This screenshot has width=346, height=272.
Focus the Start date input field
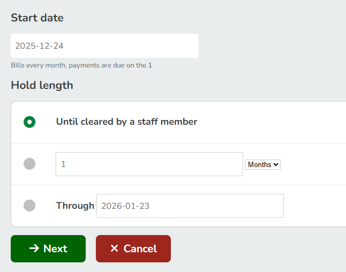[104, 46]
